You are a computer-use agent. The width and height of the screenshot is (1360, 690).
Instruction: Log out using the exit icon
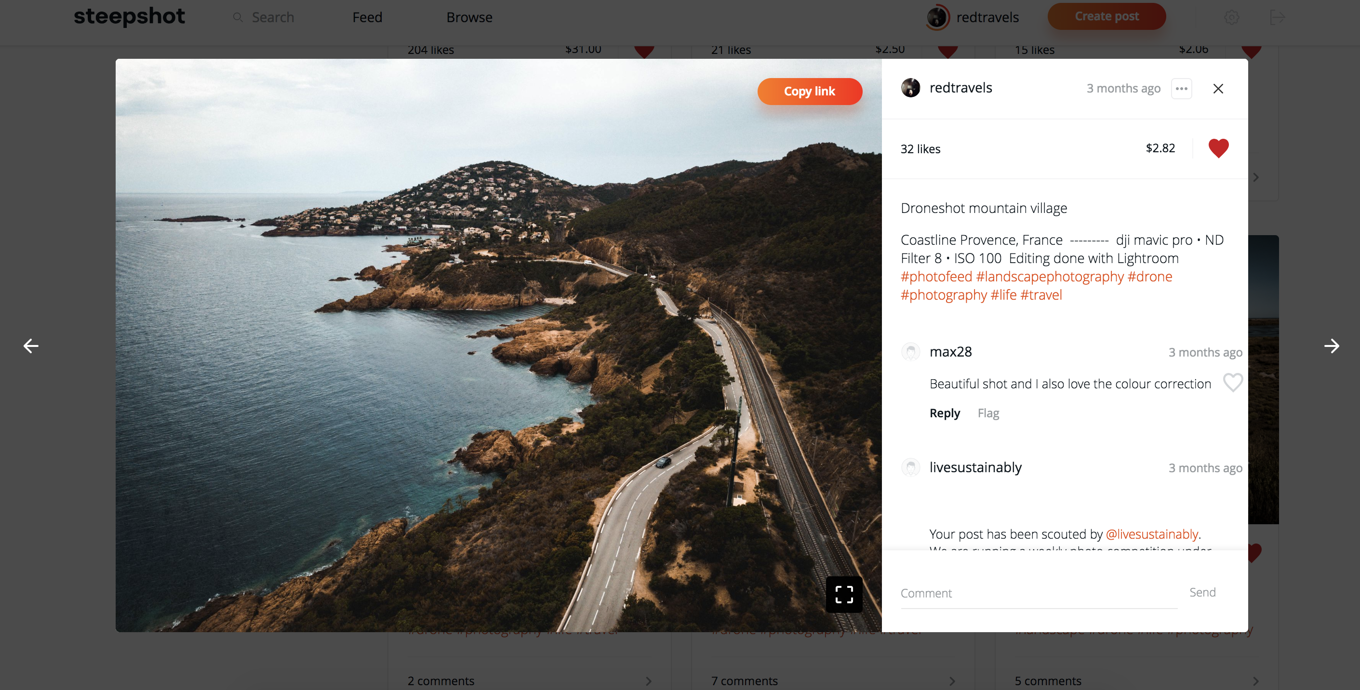tap(1277, 17)
